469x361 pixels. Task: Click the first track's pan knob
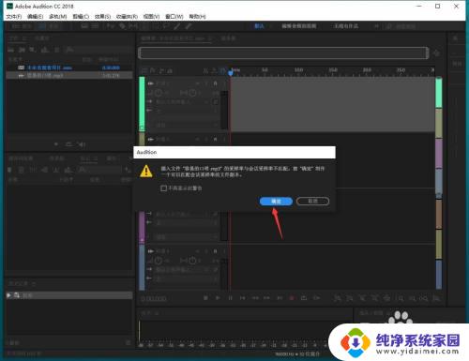192,93
